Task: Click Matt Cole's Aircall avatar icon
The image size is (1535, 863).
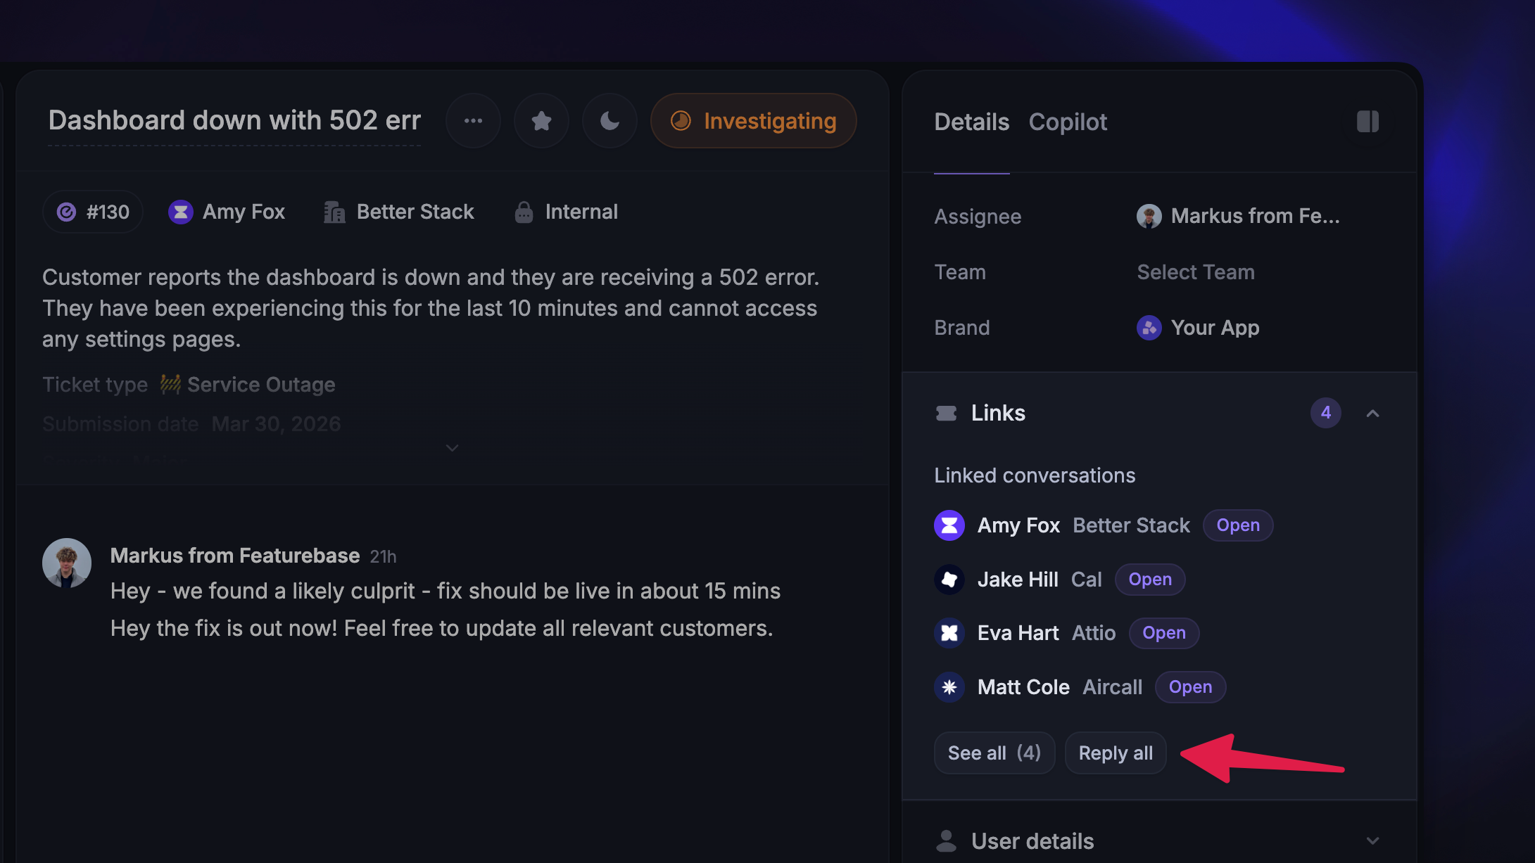Action: (x=949, y=687)
